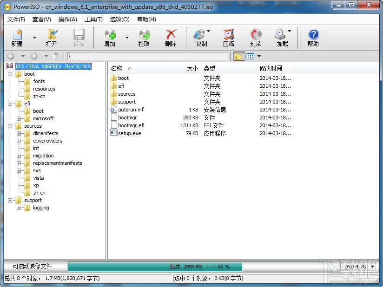Toggle the folder tree view button
Image resolution: width=383 pixels, height=287 pixels.
click(x=238, y=56)
